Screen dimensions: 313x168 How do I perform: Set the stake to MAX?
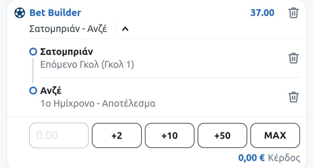tap(275, 135)
